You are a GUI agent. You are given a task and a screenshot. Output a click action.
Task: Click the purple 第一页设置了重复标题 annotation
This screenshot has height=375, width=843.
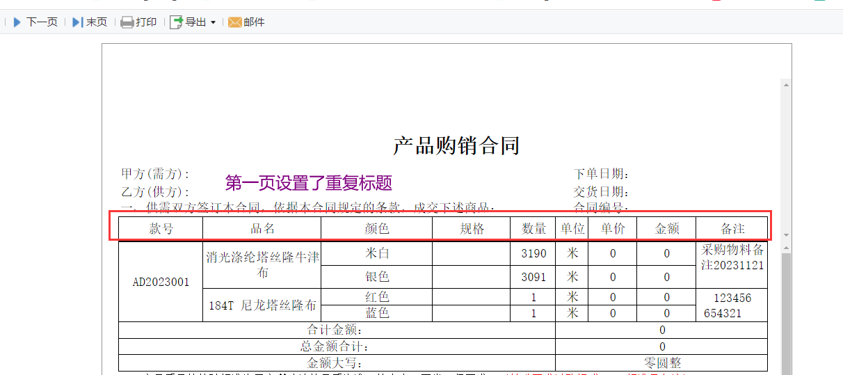(309, 183)
